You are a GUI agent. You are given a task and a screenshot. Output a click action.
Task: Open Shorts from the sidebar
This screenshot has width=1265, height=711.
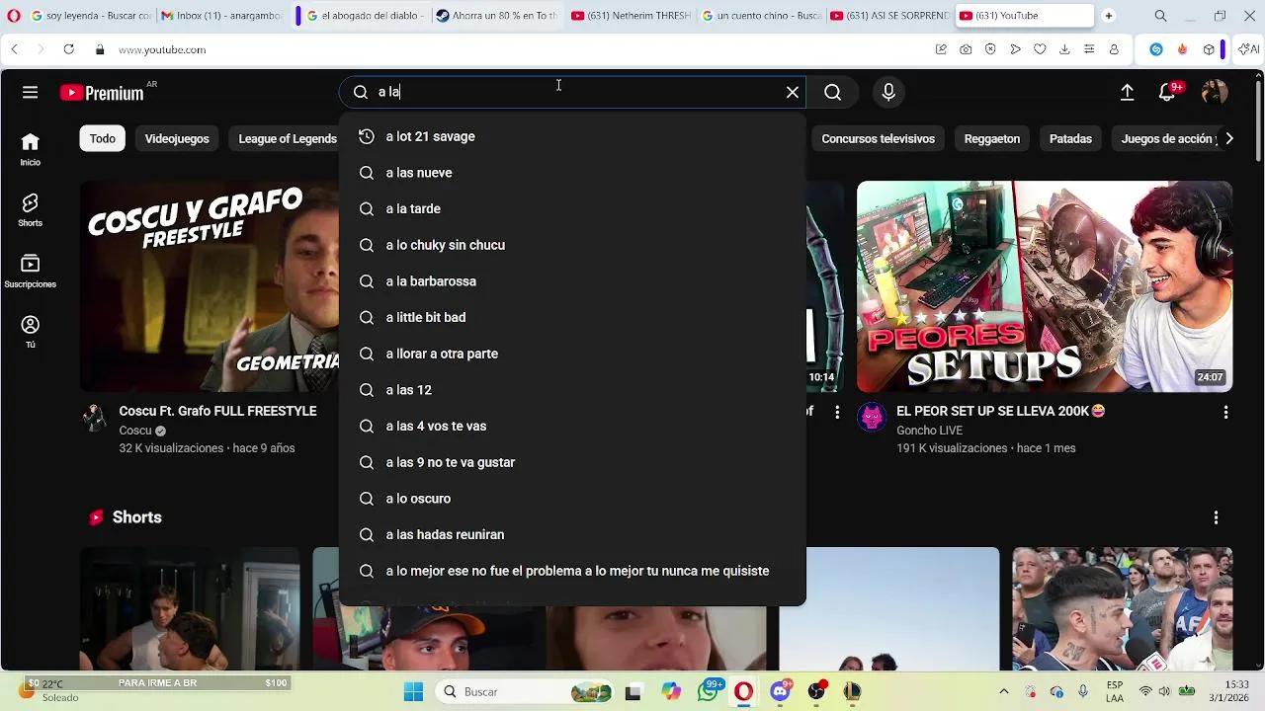pos(31,210)
